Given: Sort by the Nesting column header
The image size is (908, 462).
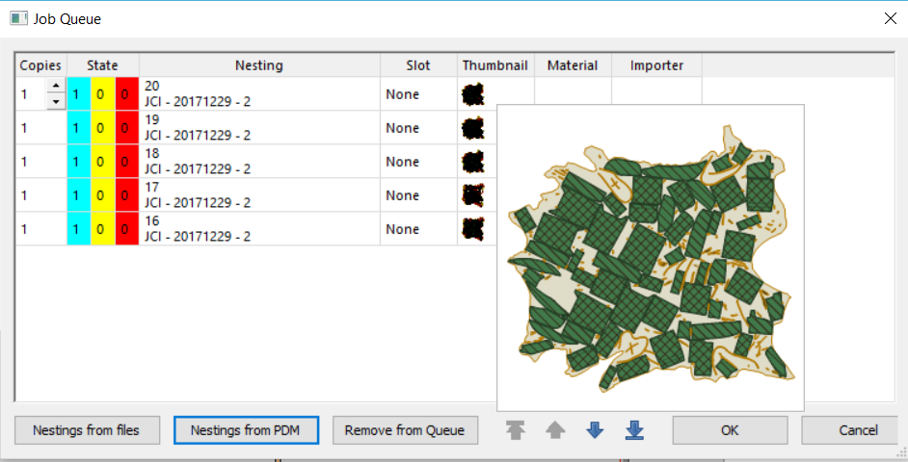Looking at the screenshot, I should [x=259, y=65].
